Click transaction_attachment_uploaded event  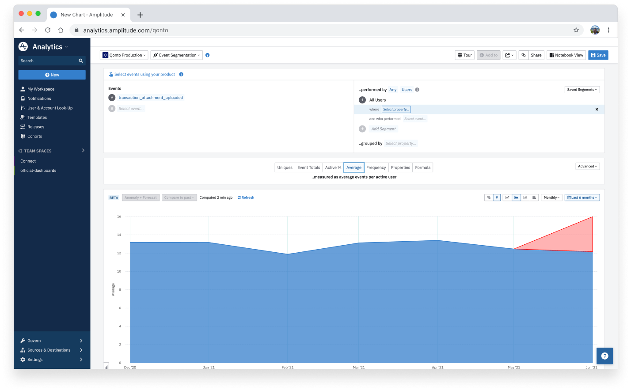pyautogui.click(x=151, y=98)
